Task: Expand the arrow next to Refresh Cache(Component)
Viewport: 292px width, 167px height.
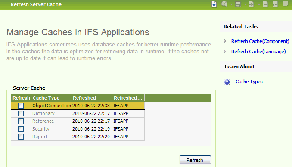Action: (225, 41)
